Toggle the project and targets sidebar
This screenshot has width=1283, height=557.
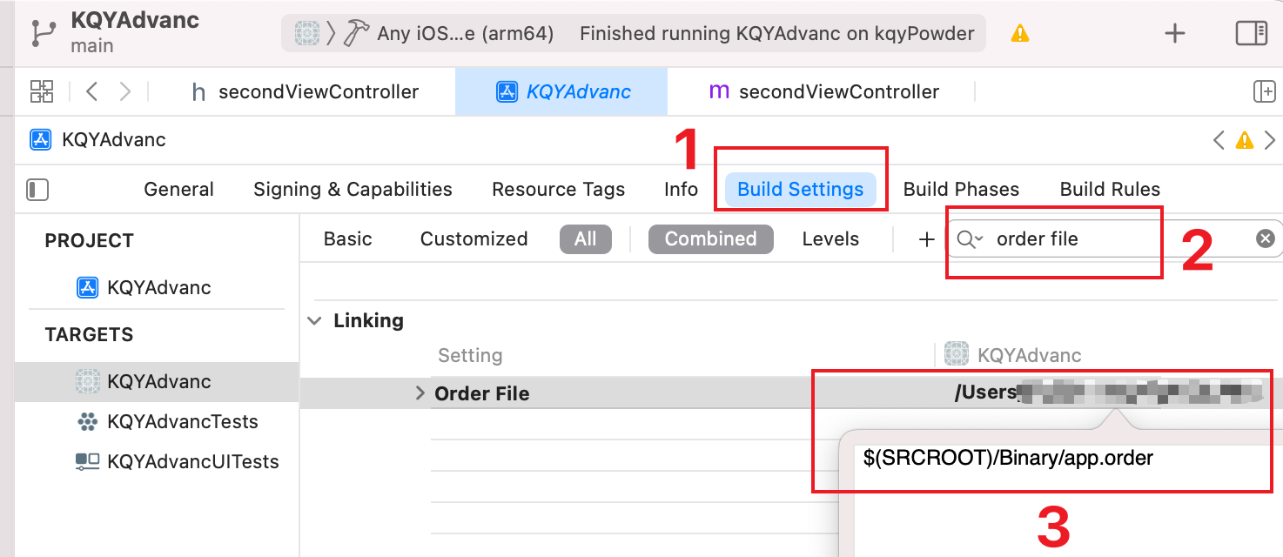tap(37, 190)
